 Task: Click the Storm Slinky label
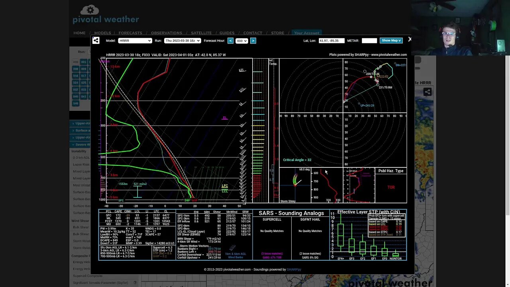coord(288,201)
